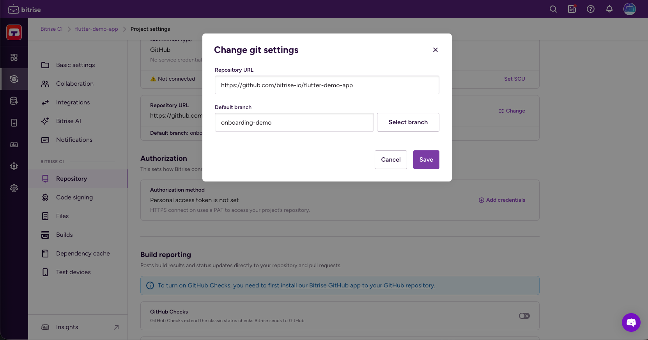This screenshot has width=648, height=340.
Task: Close the Change git settings dialog
Action: [436, 50]
